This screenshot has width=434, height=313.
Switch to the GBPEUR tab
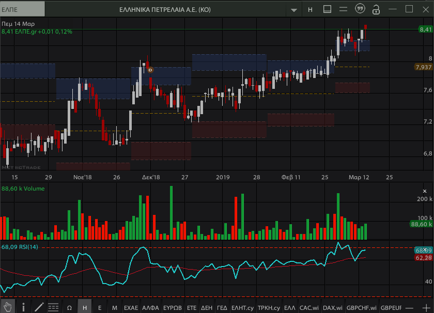391,308
